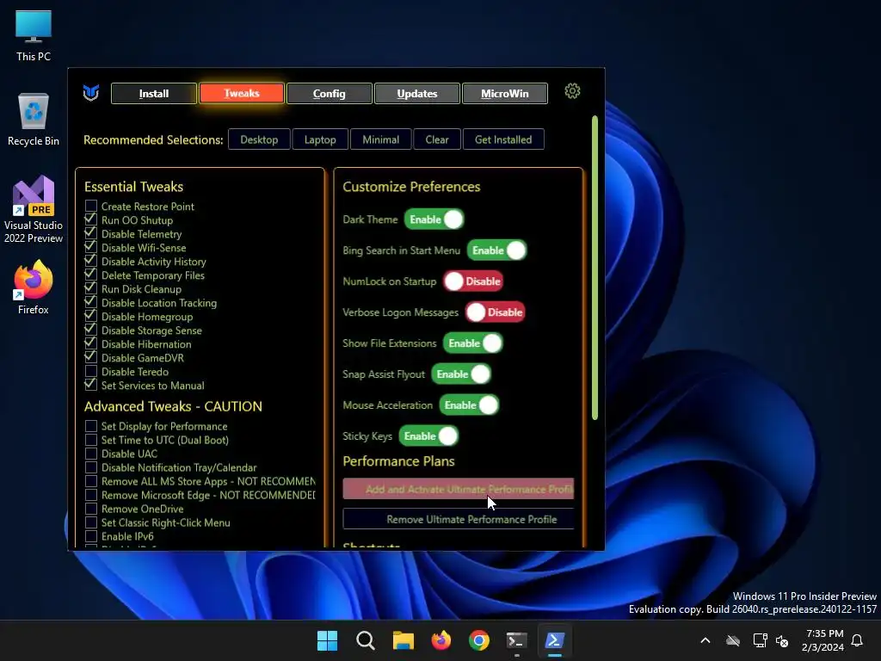881x661 pixels.
Task: Uncheck Disable Homegroup
Action: [x=91, y=317]
